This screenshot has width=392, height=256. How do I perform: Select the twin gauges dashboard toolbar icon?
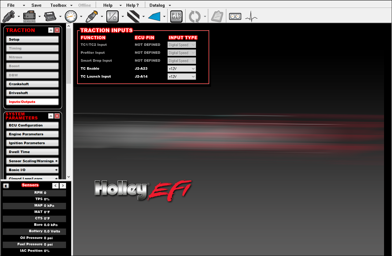point(235,16)
